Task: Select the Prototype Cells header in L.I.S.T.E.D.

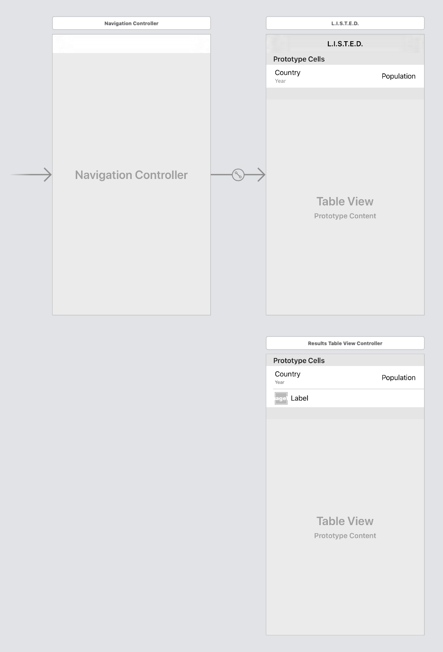Action: 299,59
